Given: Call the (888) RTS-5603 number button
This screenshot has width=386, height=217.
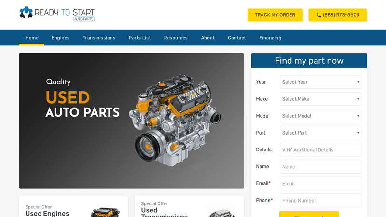Looking at the screenshot, I should [337, 15].
